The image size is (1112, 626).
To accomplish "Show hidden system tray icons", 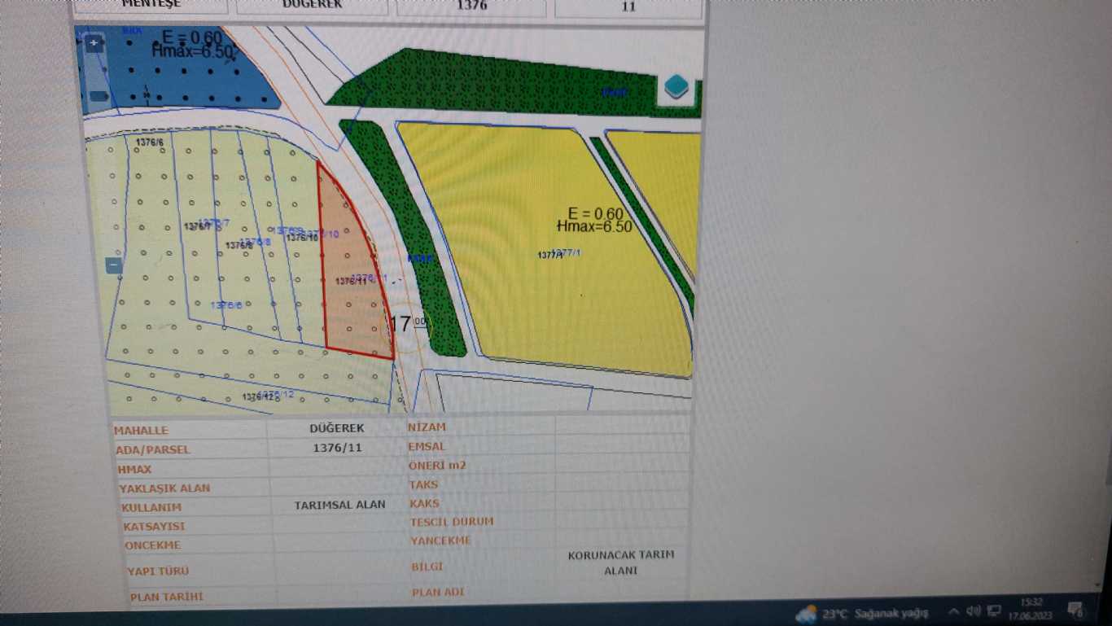I will click(x=953, y=611).
